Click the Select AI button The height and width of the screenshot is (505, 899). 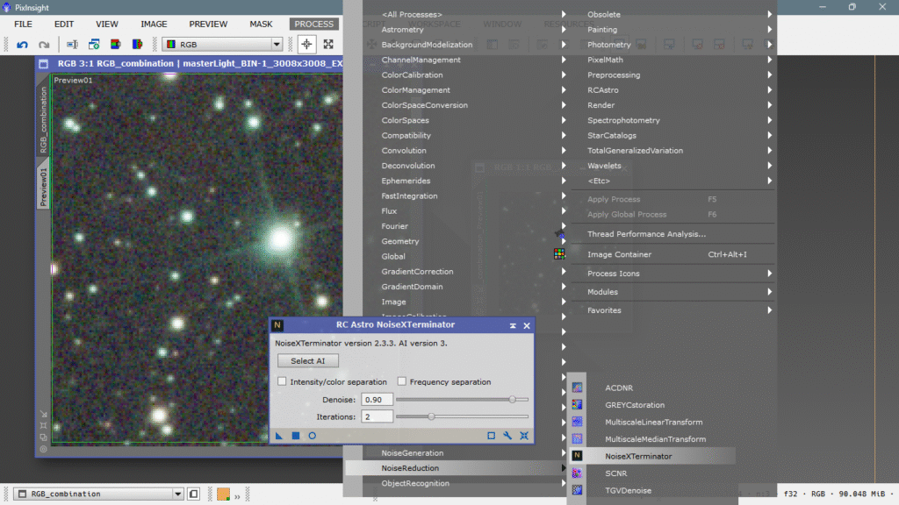click(x=308, y=360)
